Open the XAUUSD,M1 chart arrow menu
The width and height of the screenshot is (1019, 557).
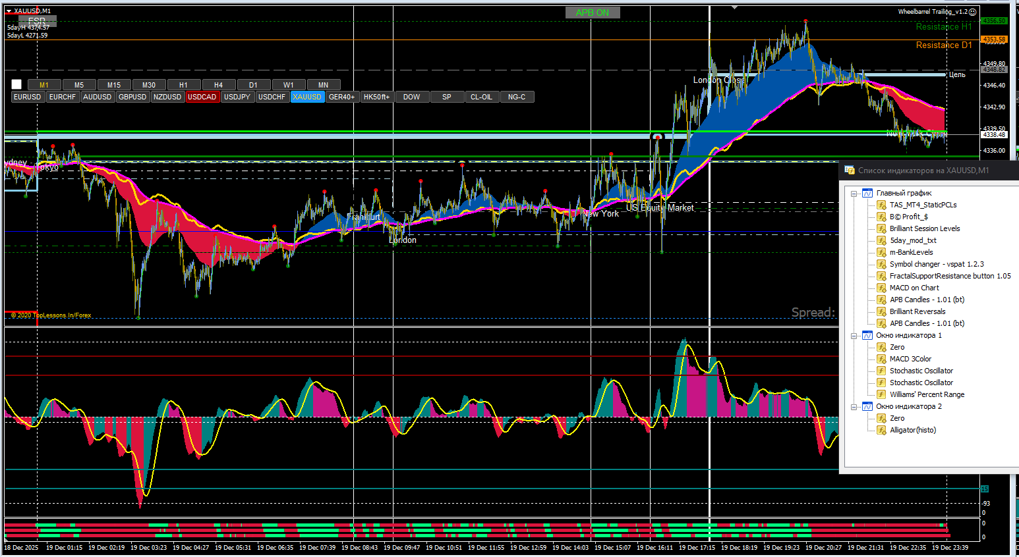pyautogui.click(x=9, y=11)
